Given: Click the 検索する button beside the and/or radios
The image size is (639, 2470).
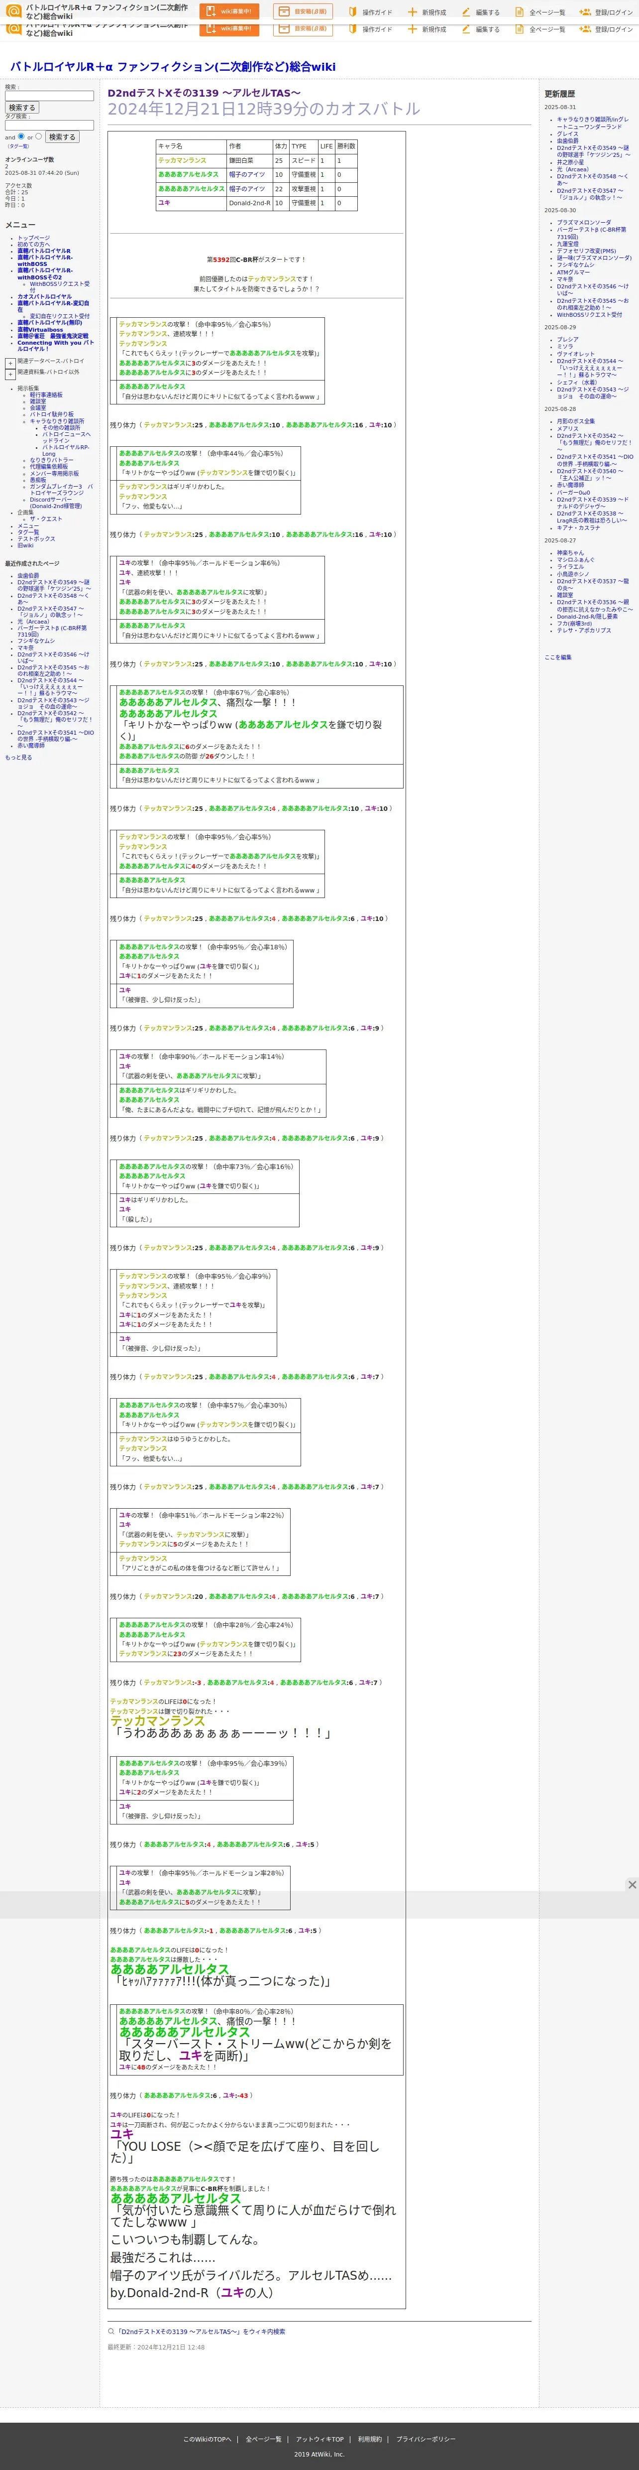Looking at the screenshot, I should point(61,137).
